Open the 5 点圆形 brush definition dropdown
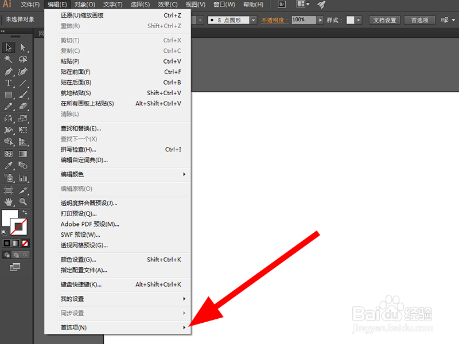Image resolution: width=459 pixels, height=344 pixels. (252, 20)
